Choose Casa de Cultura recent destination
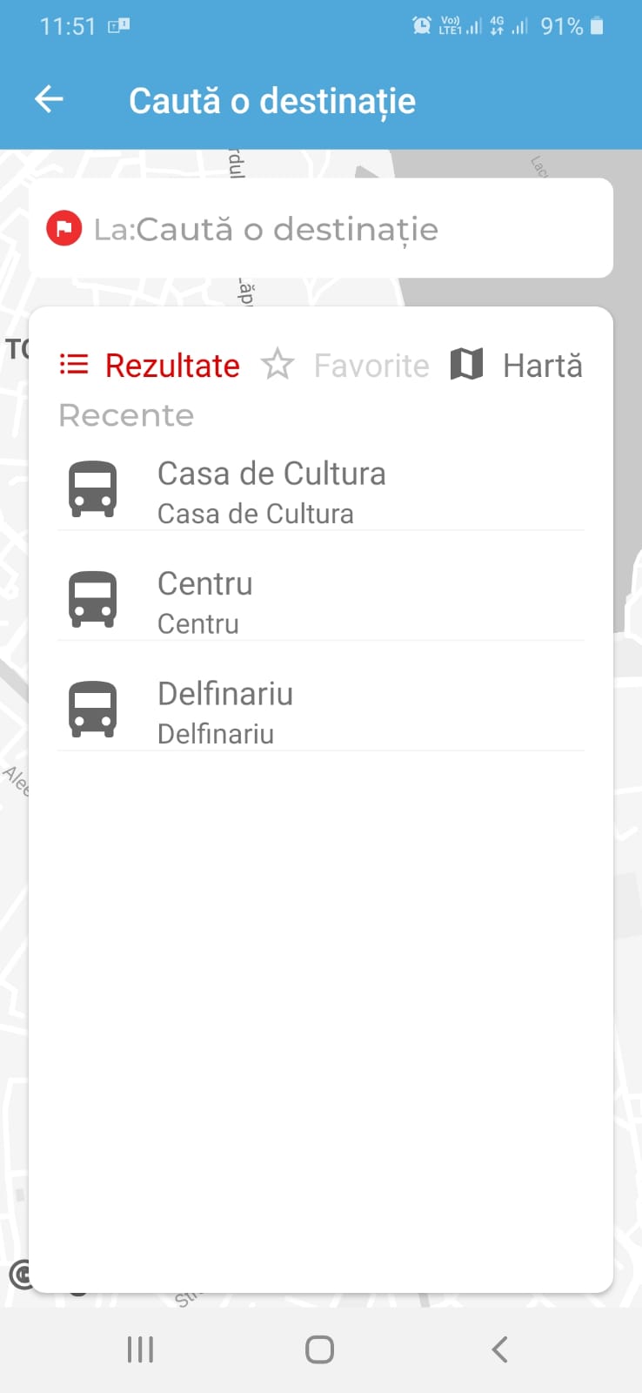Screen dimensions: 642x1393 (x=321, y=492)
